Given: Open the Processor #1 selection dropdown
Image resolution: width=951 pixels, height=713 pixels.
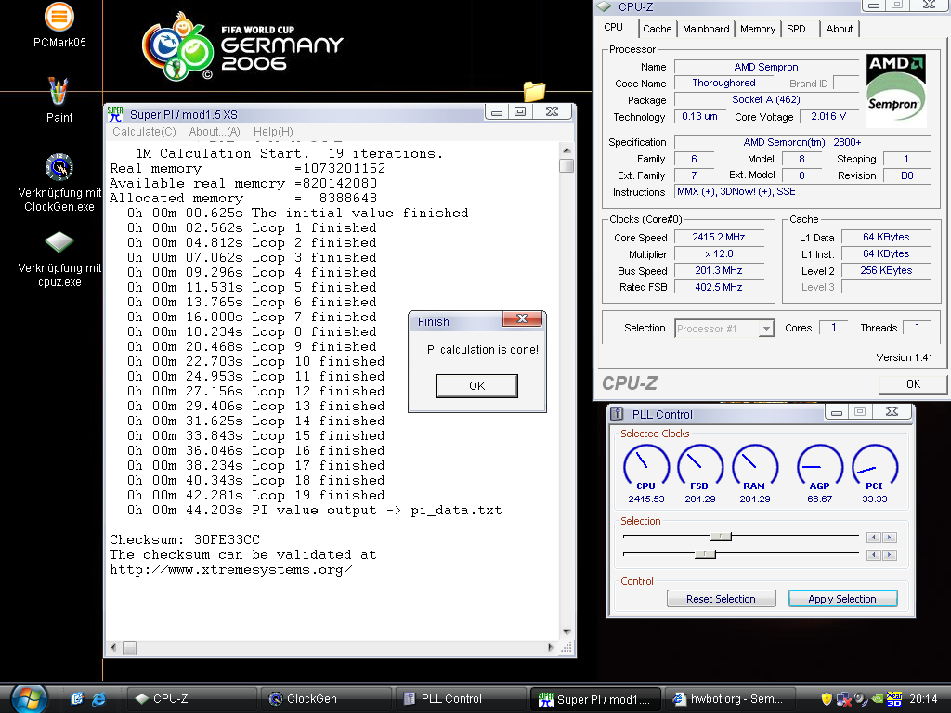Looking at the screenshot, I should (x=724, y=328).
